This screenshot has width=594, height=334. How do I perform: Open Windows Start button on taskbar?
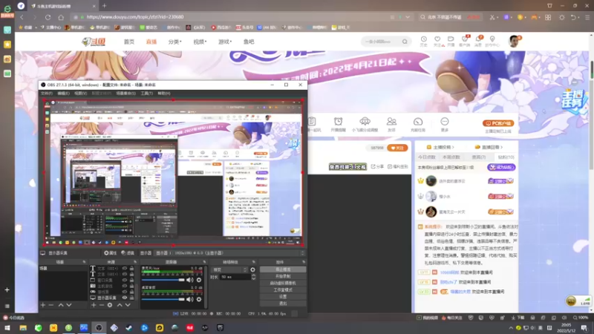coord(7,328)
